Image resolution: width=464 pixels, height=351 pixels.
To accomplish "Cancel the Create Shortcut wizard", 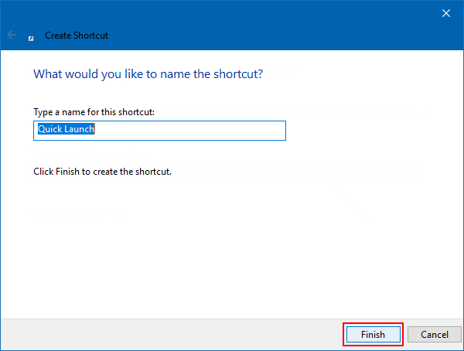I will point(435,335).
